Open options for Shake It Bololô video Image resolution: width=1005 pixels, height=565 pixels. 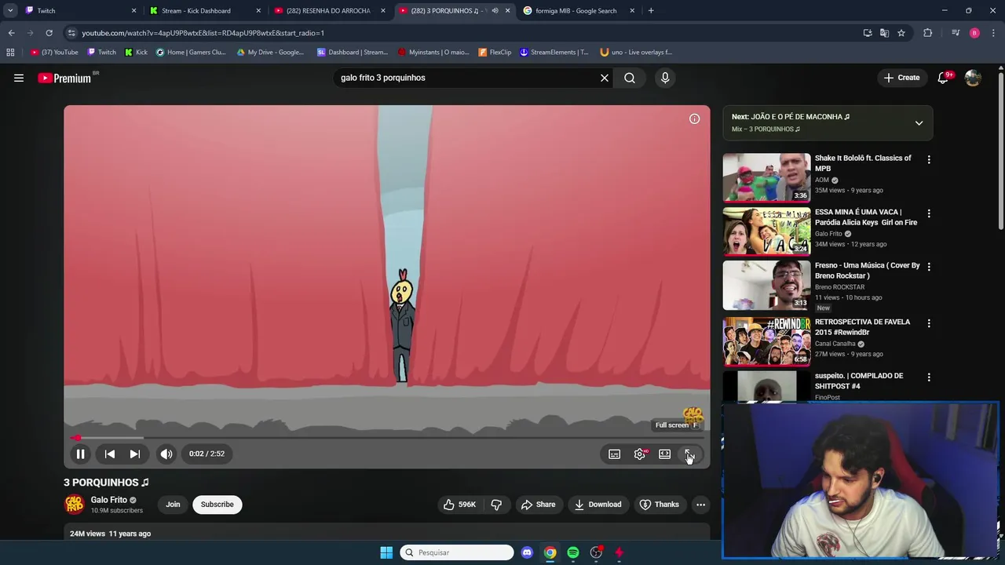point(929,159)
